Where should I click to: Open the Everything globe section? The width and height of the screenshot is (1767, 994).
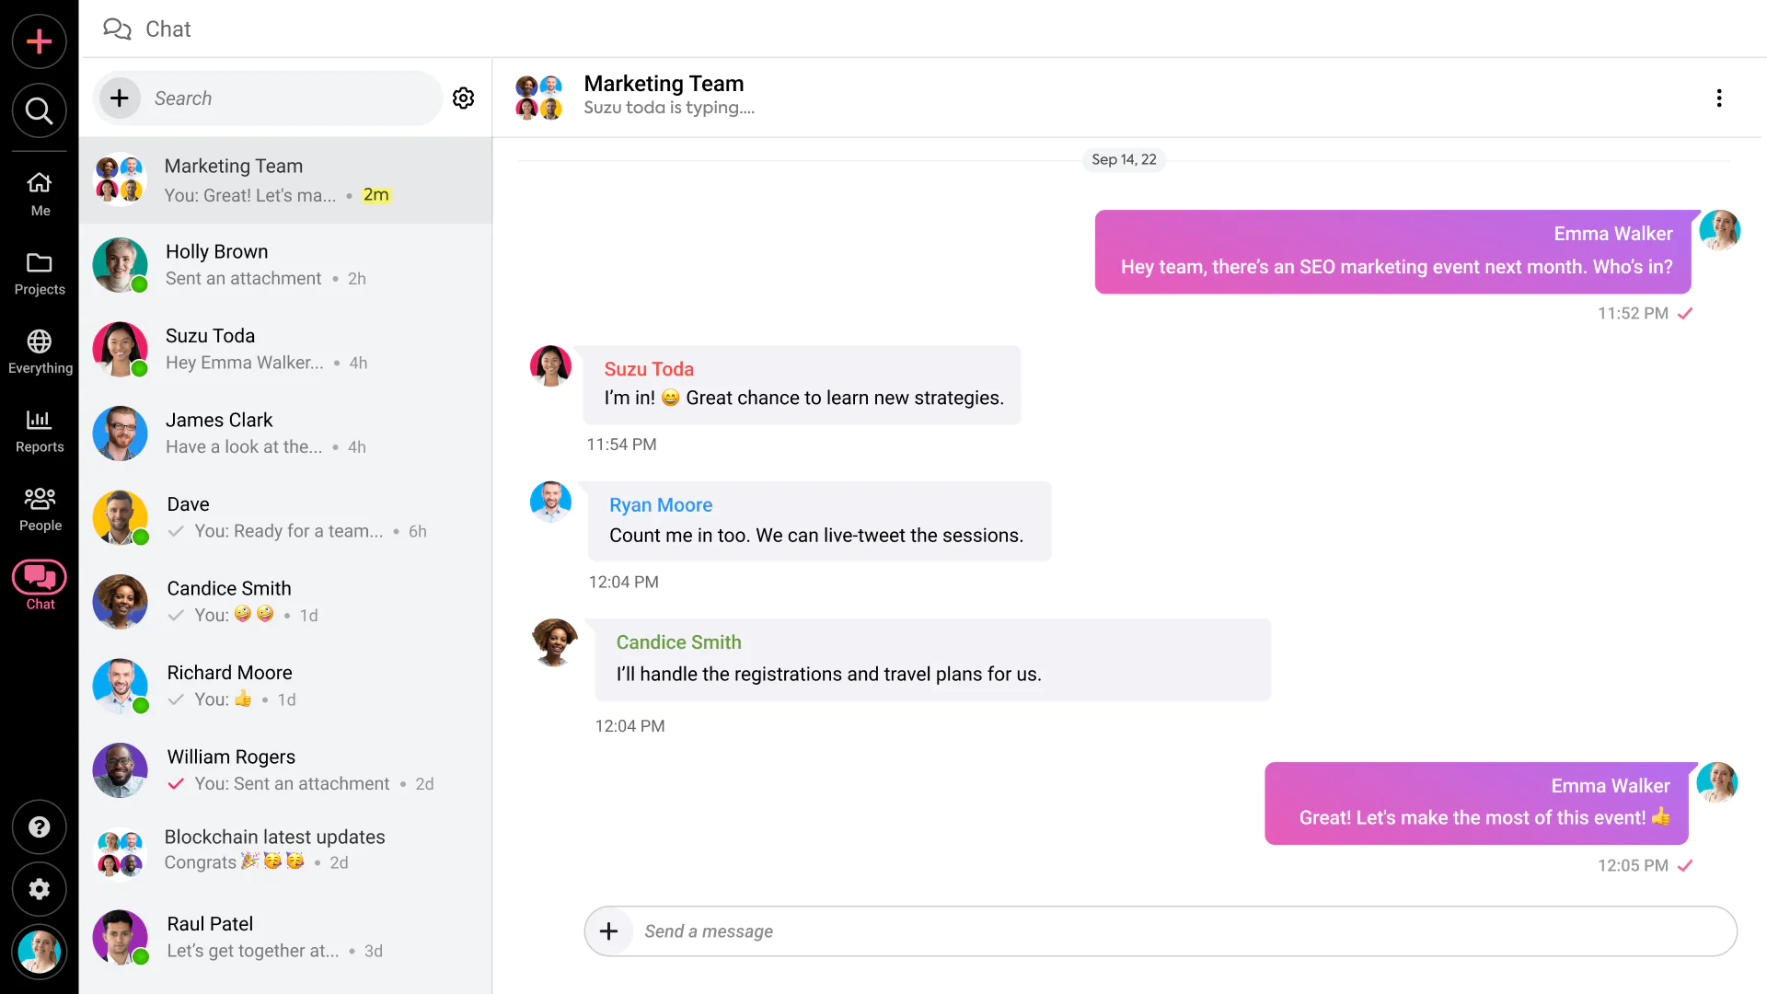[39, 352]
